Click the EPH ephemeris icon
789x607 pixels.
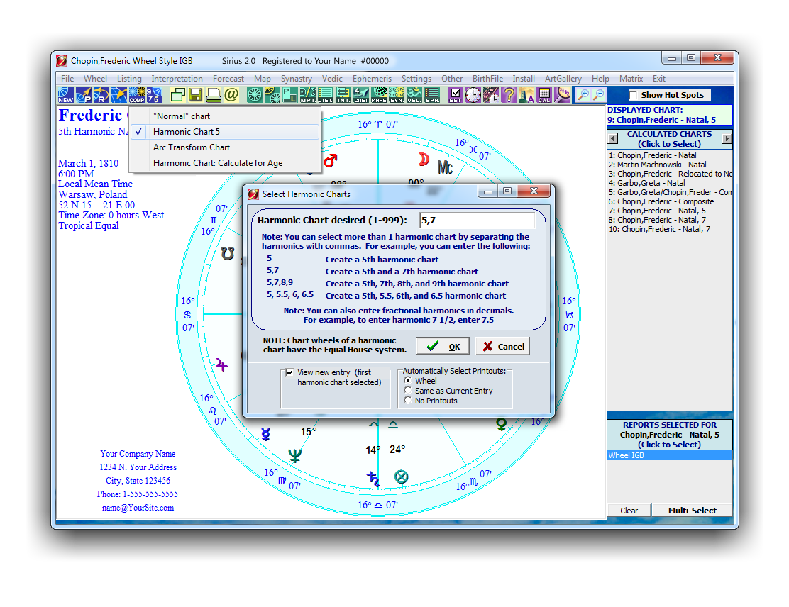tap(432, 95)
